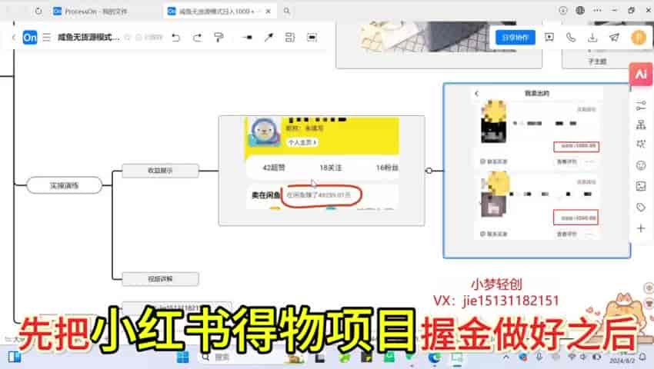Open the red AI assistant panel
The height and width of the screenshot is (369, 654).
click(641, 75)
